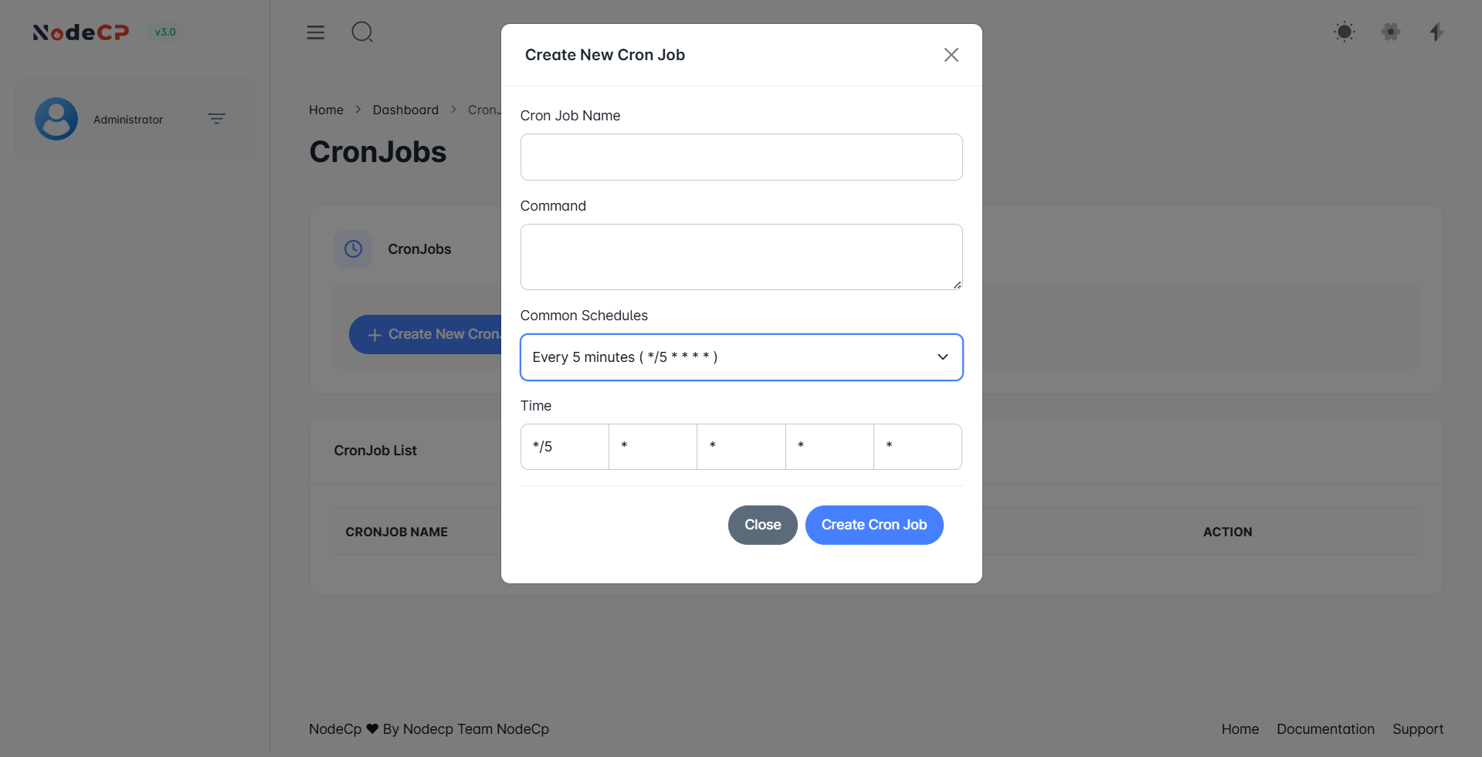Click the Administrator avatar icon

[x=56, y=119]
